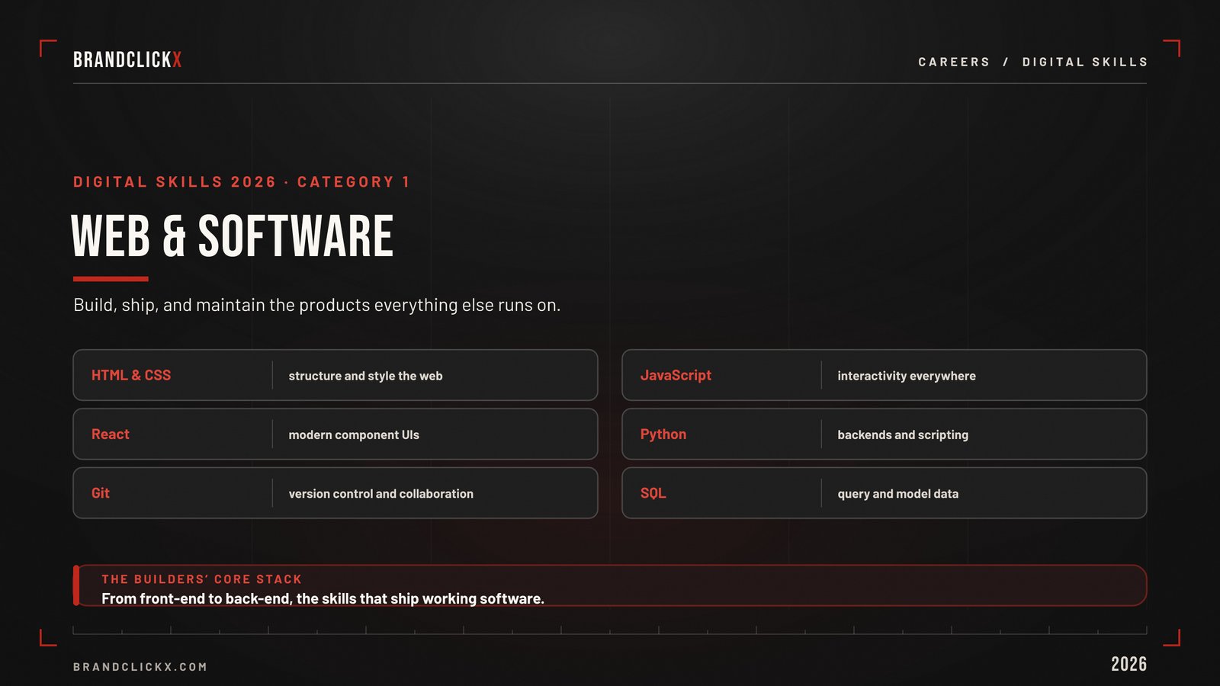Select the SQL skill card
Screen dimensions: 1220x686
884,493
